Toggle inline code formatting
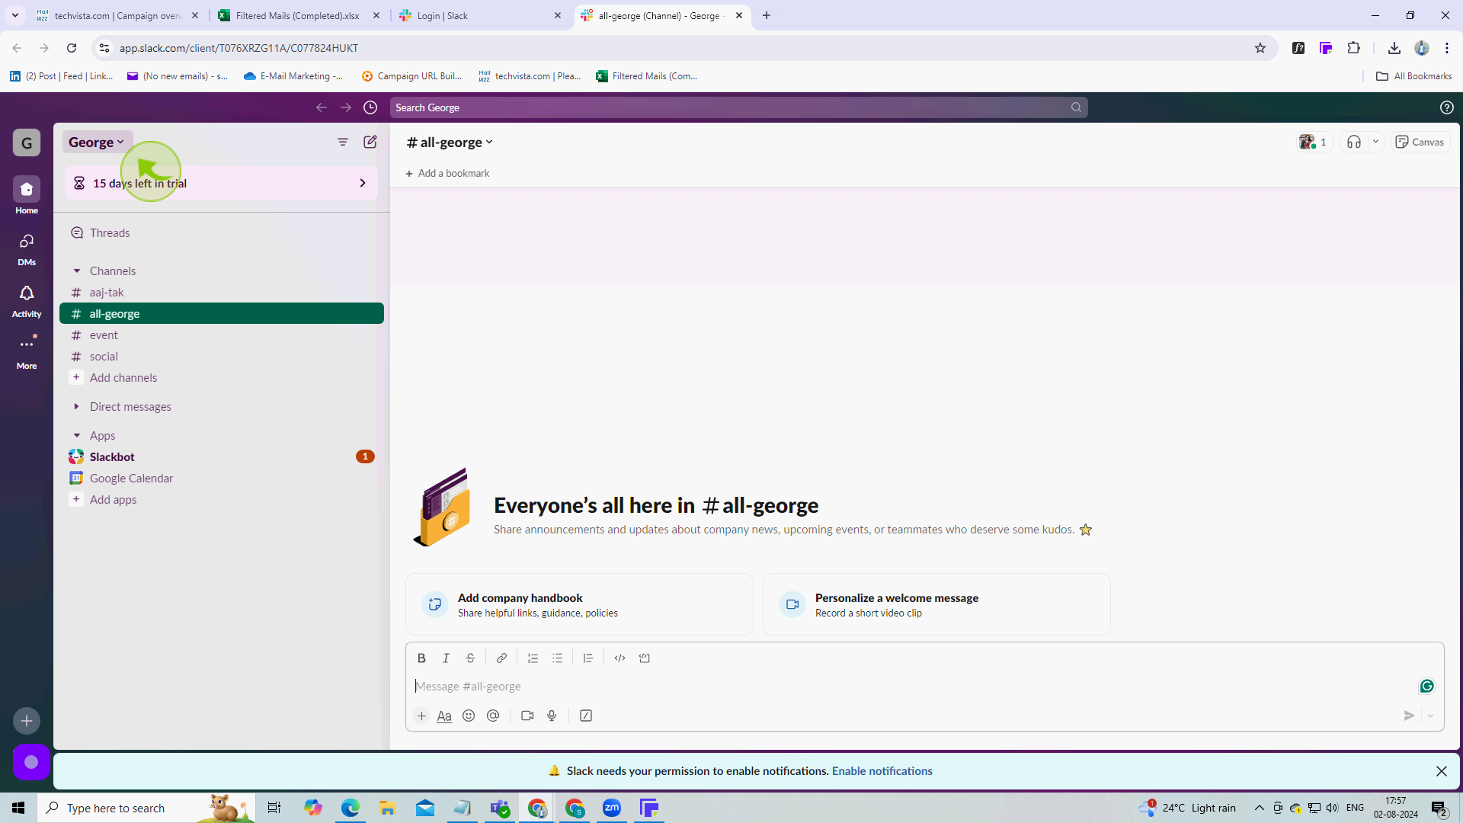Viewport: 1463px width, 823px height. pyautogui.click(x=619, y=658)
